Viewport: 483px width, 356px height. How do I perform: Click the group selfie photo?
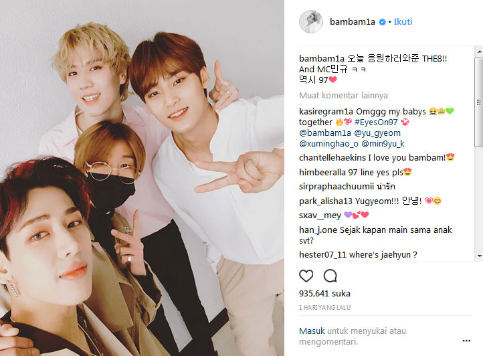coord(142,178)
